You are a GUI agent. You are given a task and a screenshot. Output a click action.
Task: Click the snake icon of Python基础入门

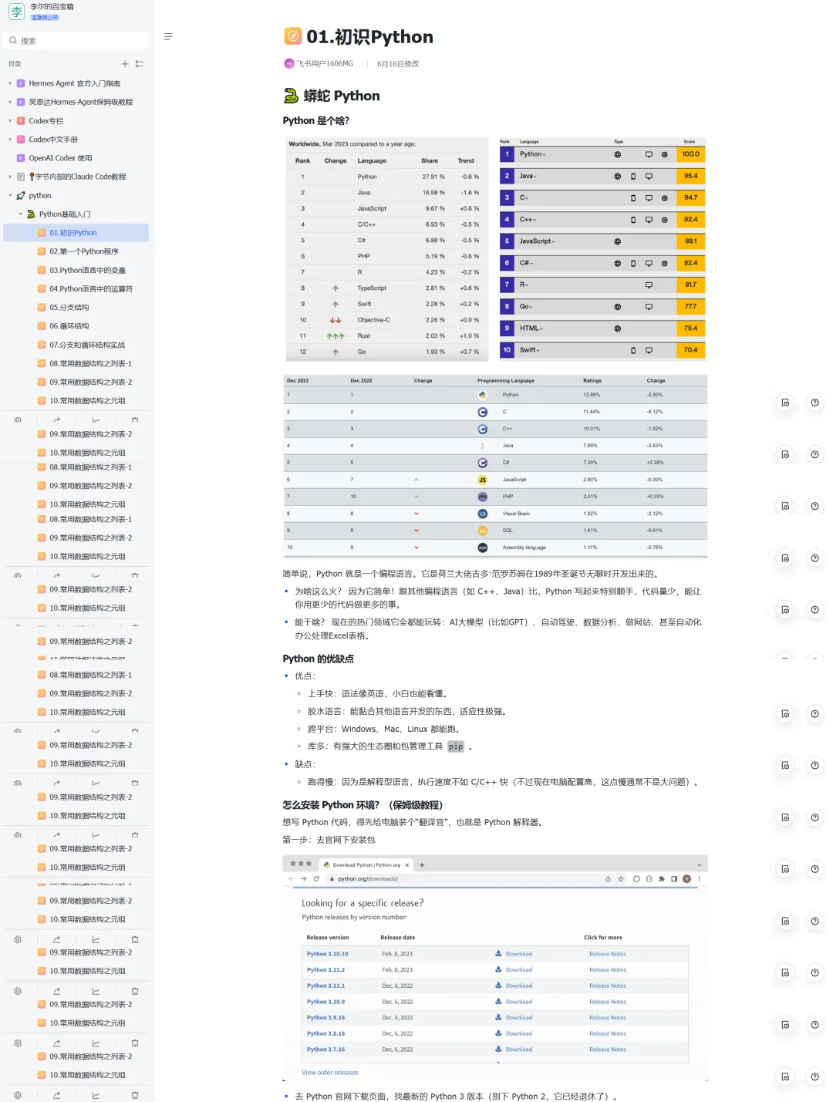pos(32,214)
